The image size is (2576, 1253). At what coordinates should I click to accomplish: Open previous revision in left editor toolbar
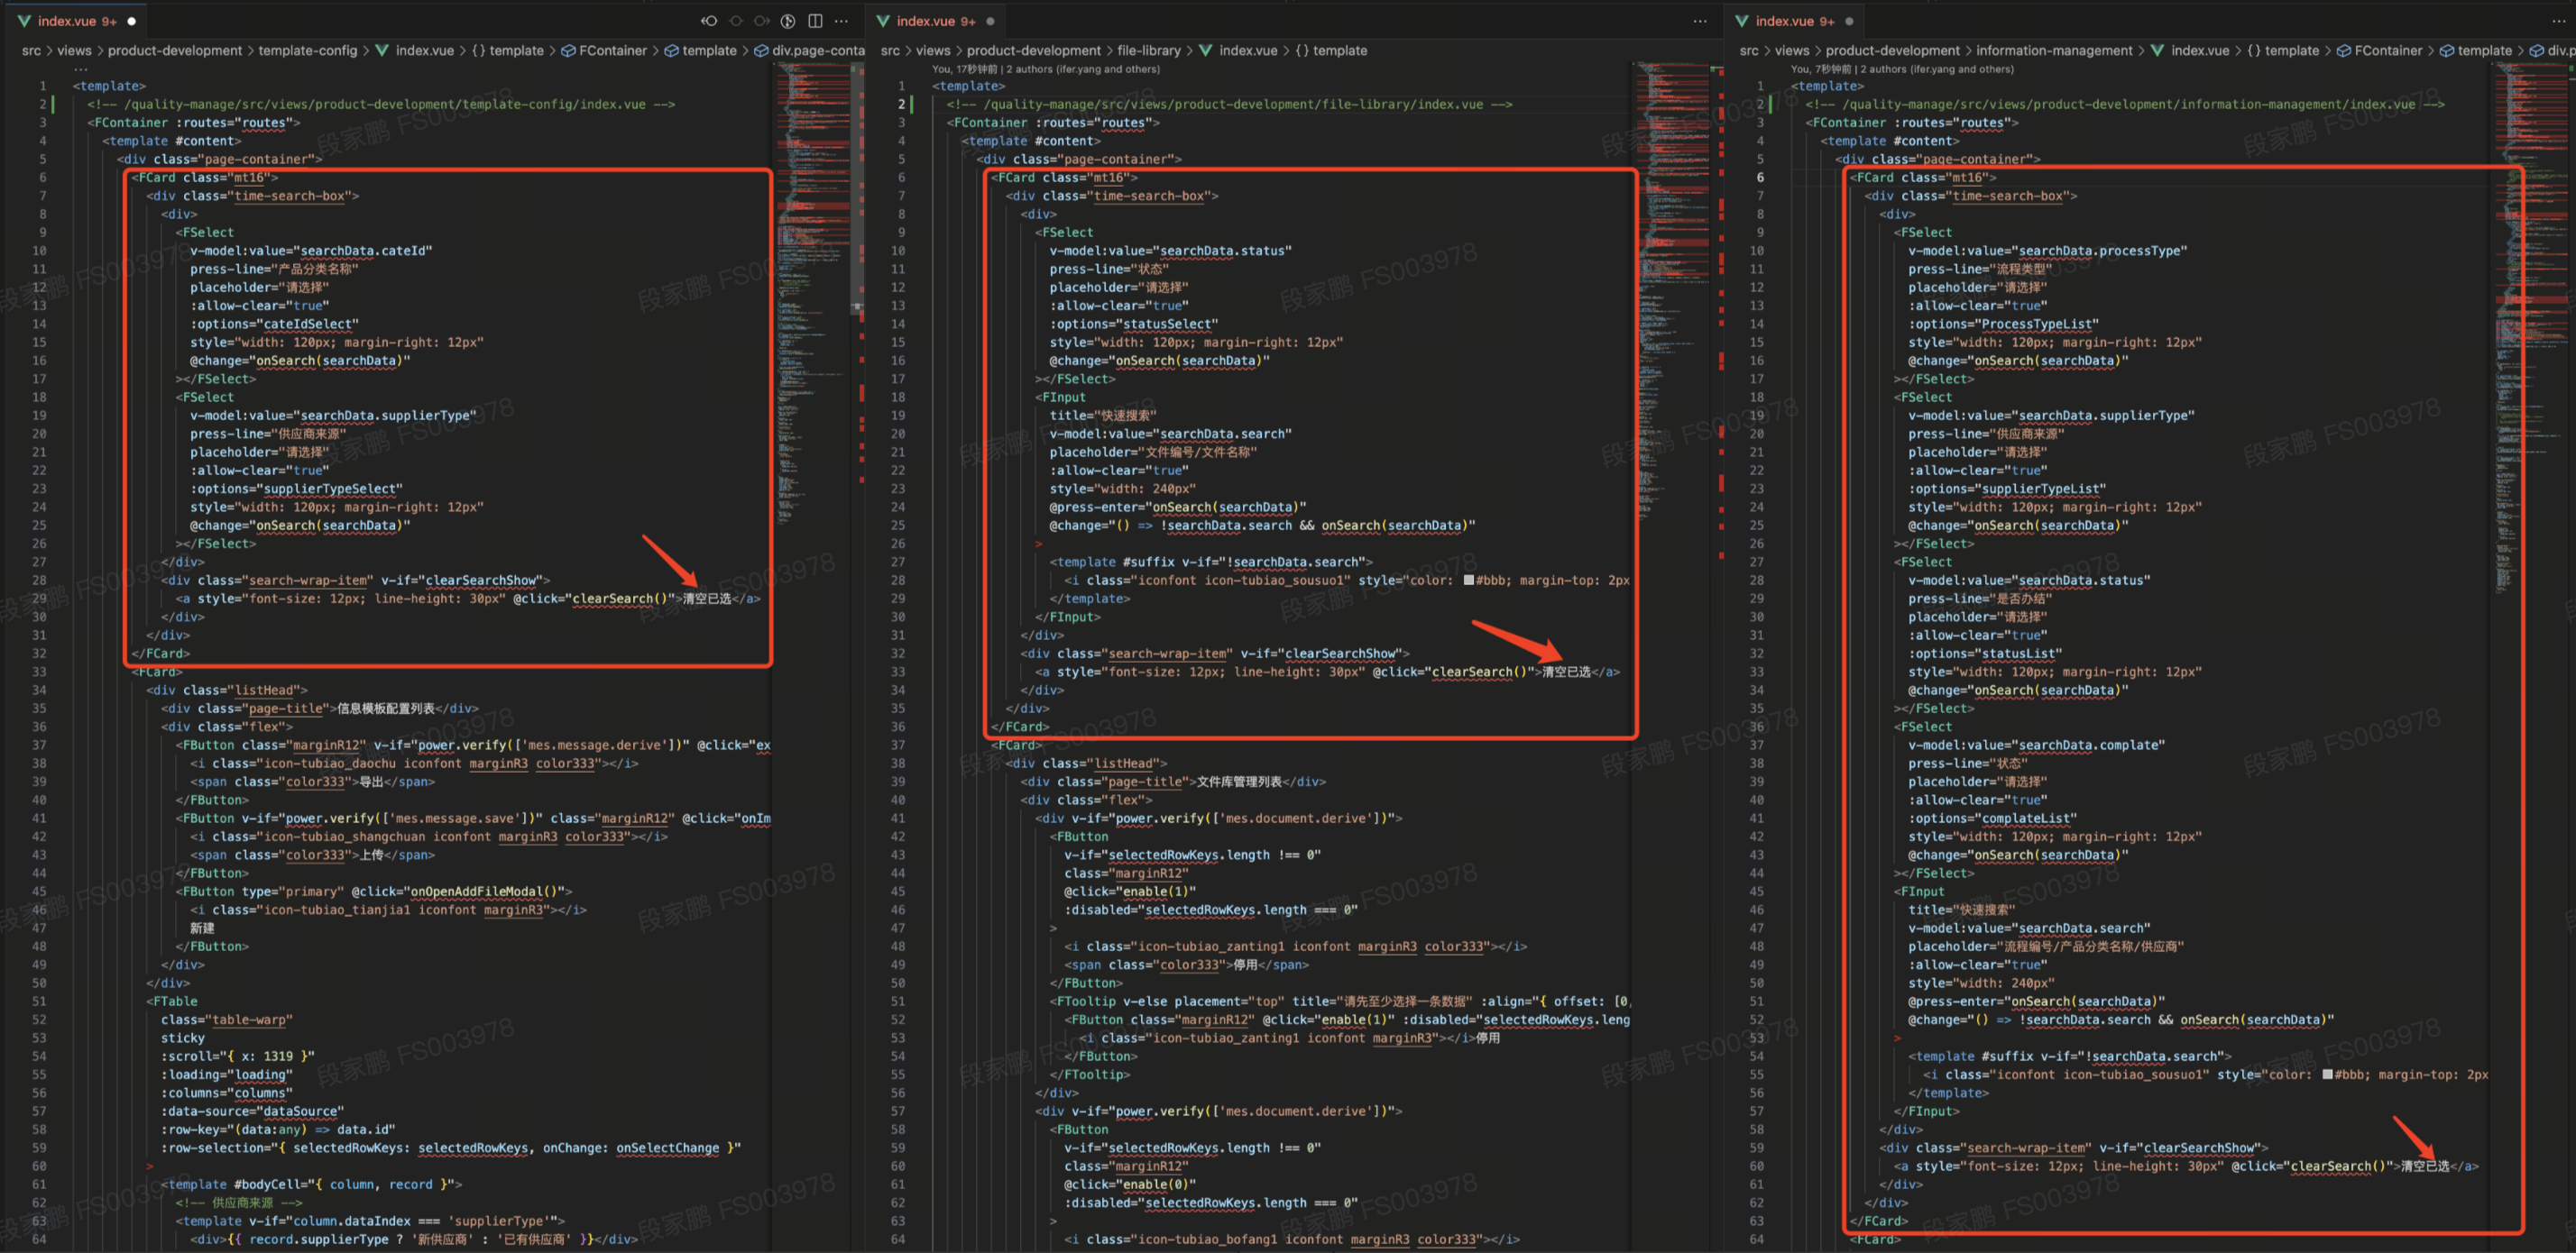click(x=709, y=21)
